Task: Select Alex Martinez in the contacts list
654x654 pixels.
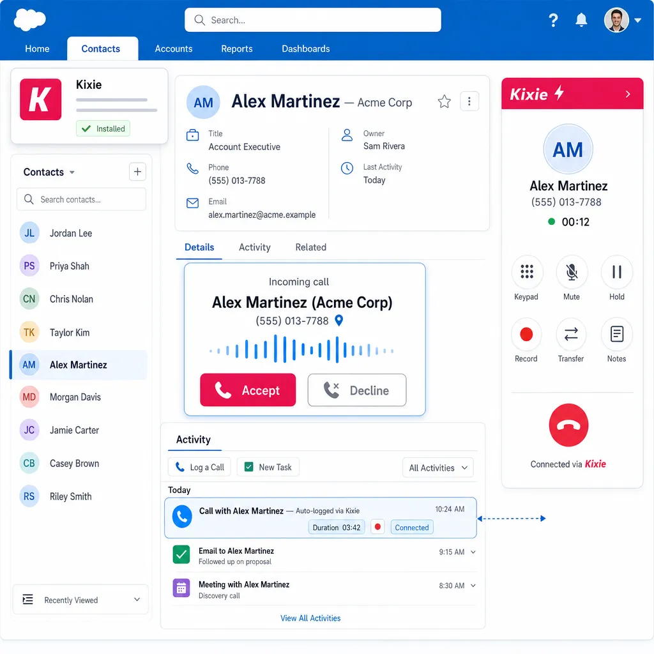Action: pyautogui.click(x=79, y=365)
